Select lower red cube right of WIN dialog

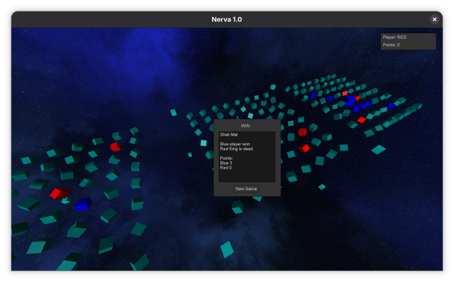[x=304, y=148]
